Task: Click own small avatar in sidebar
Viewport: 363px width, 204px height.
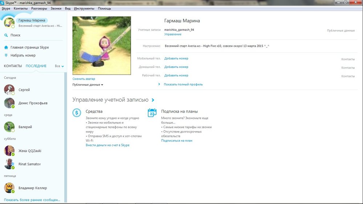Action: tap(9, 23)
